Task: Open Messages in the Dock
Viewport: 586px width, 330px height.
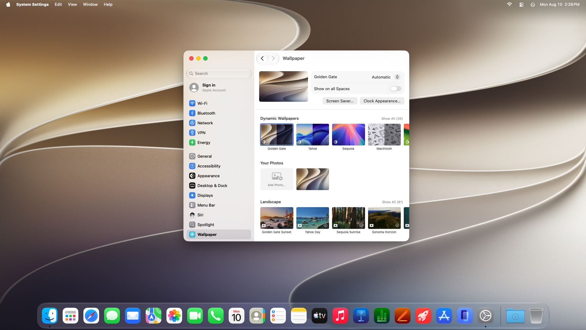Action: [x=112, y=316]
